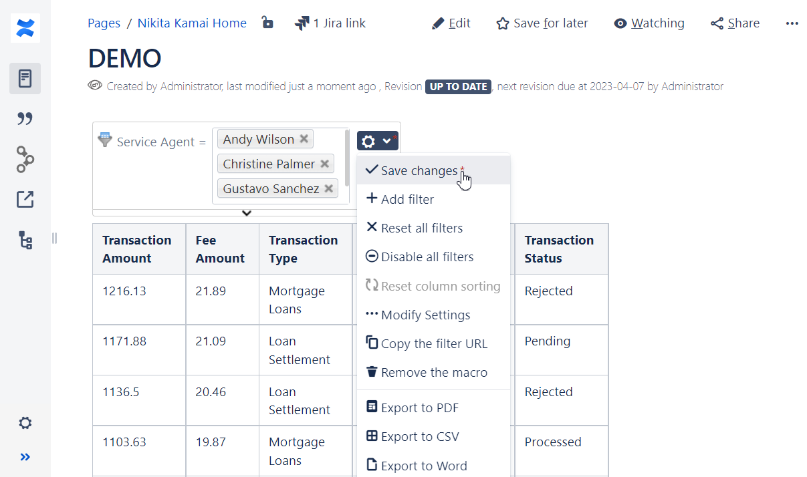
Task: Open space settings gear in sidebar
Action: coord(25,423)
